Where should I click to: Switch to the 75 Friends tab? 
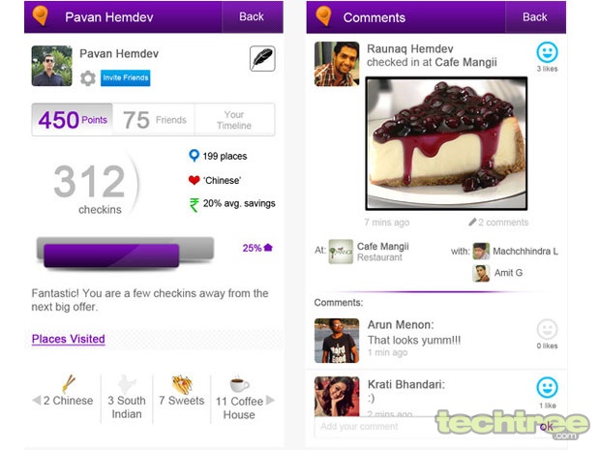[154, 120]
